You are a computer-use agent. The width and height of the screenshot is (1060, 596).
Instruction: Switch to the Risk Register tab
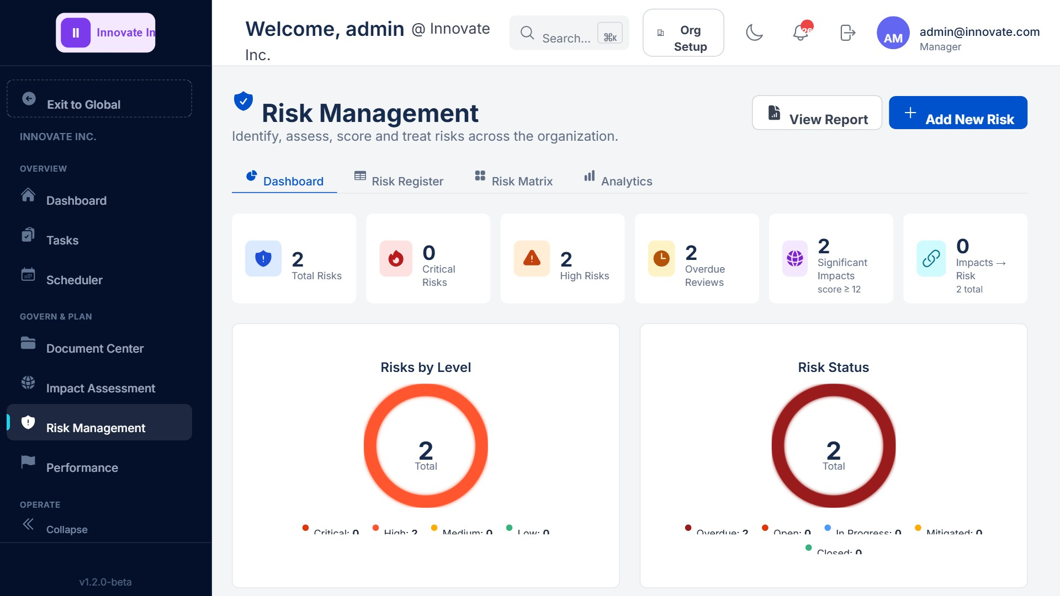coord(399,179)
